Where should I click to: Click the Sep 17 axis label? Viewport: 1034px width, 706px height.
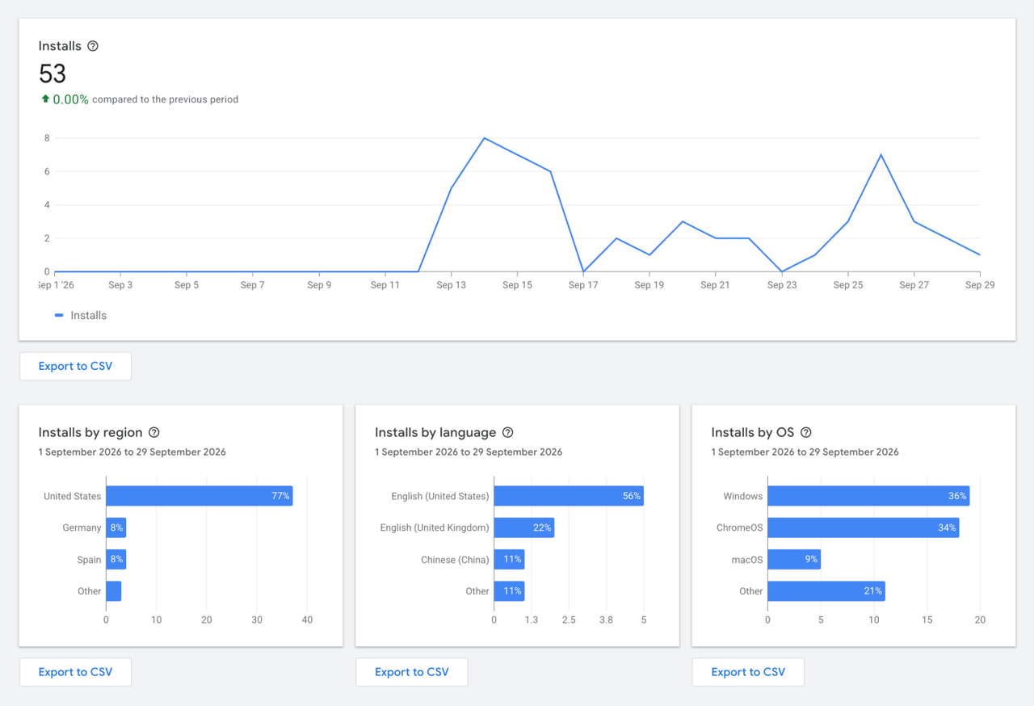pos(583,285)
